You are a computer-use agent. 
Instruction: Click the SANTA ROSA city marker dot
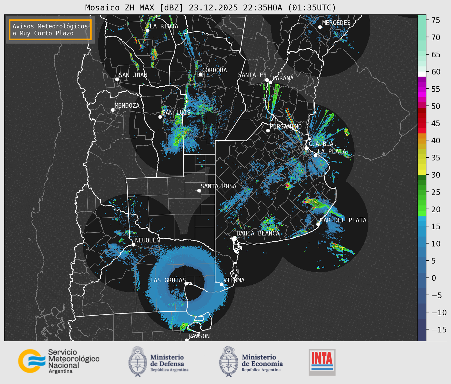199,190
